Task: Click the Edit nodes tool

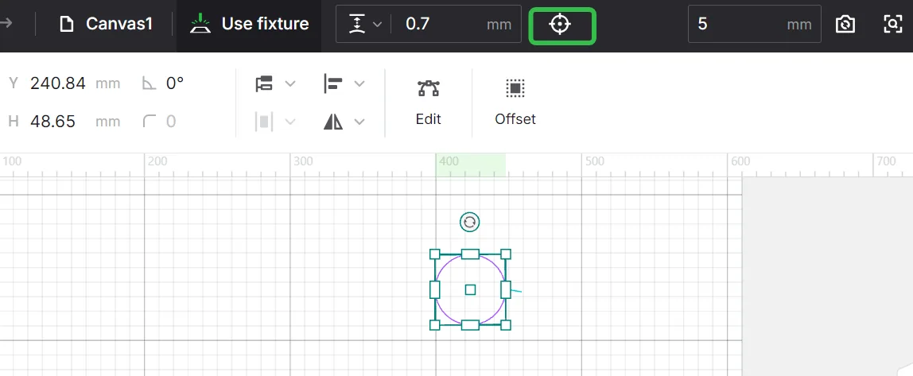Action: click(x=428, y=103)
